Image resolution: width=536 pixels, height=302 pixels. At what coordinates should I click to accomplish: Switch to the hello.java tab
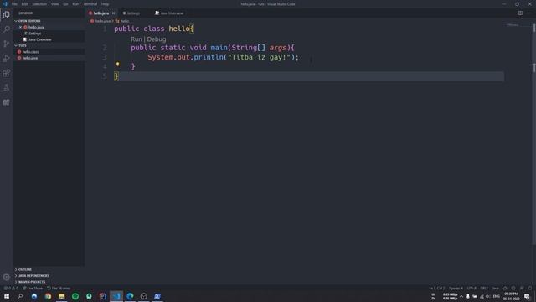click(x=100, y=13)
